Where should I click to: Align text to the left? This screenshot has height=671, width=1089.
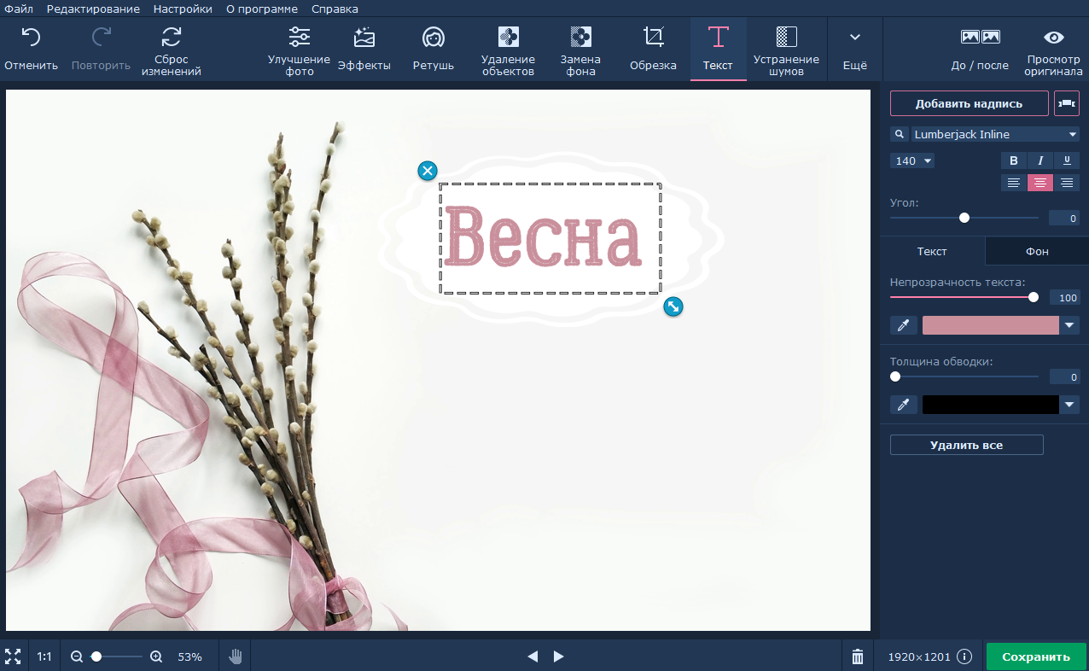coord(1014,183)
